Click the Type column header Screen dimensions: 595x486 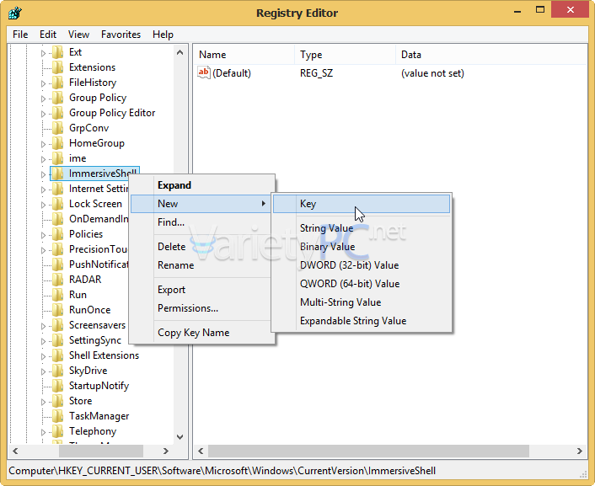[345, 55]
